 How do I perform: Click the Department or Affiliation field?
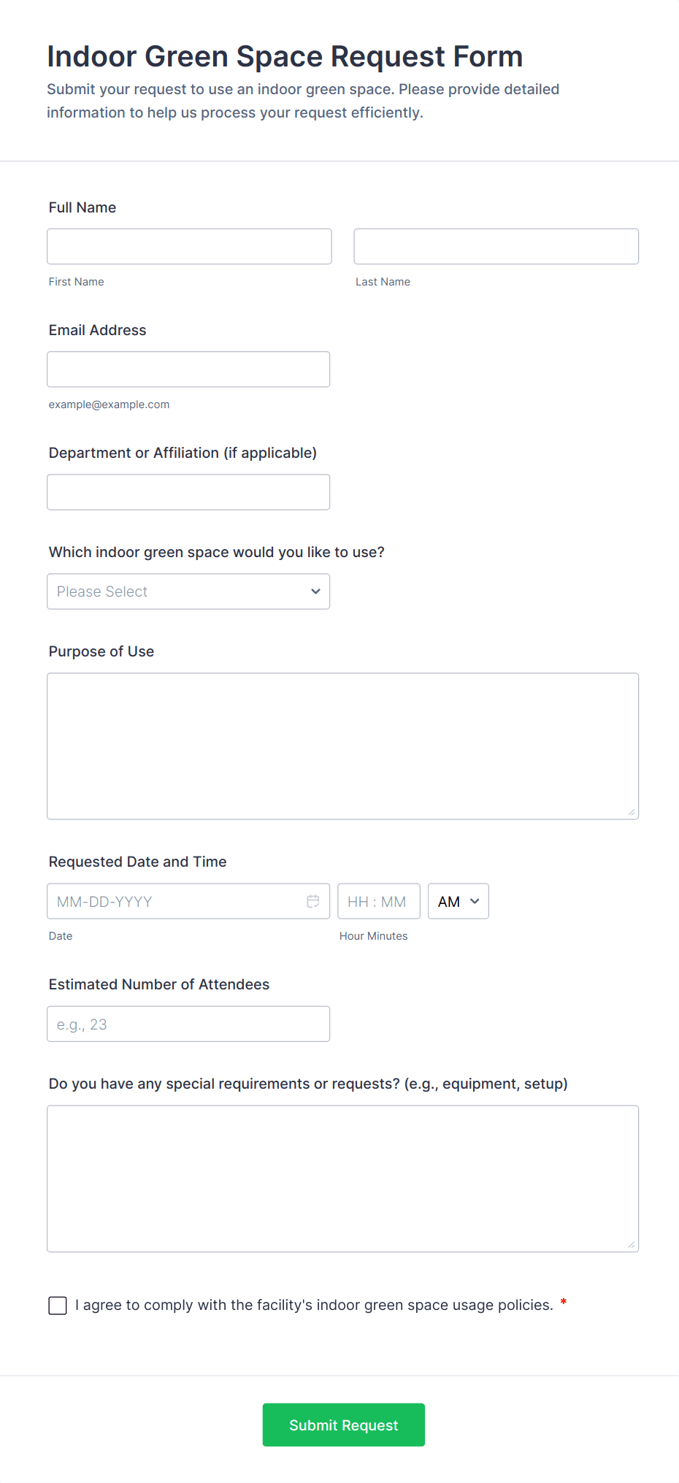click(x=188, y=492)
